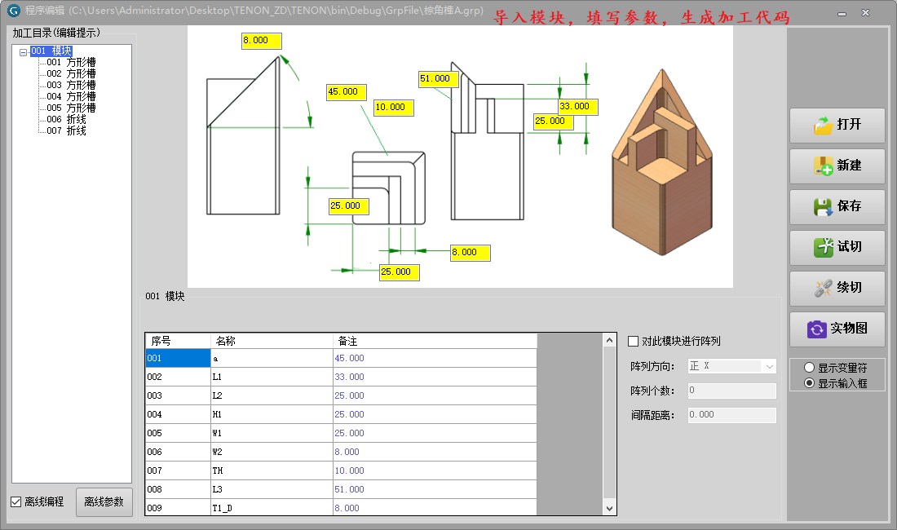
Task: Click the 阵列个数 input field
Action: coord(731,391)
